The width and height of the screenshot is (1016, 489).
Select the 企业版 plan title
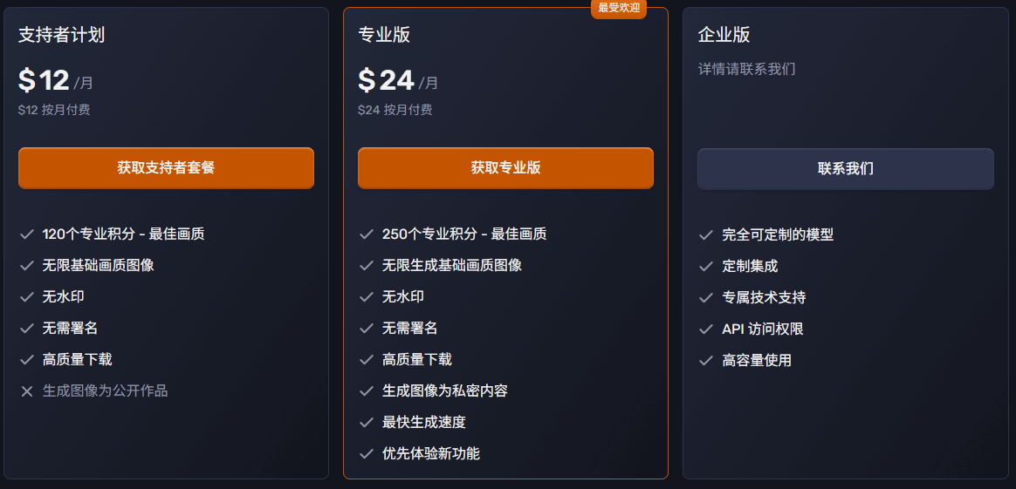(x=724, y=36)
